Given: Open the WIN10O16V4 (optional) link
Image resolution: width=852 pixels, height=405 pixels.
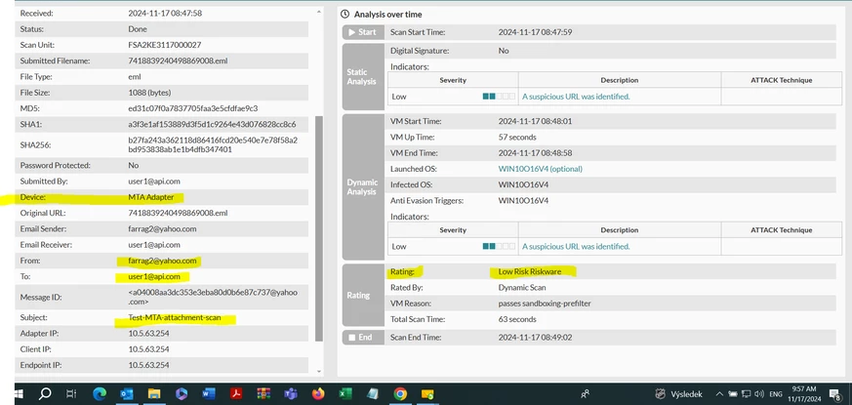Looking at the screenshot, I should [540, 169].
